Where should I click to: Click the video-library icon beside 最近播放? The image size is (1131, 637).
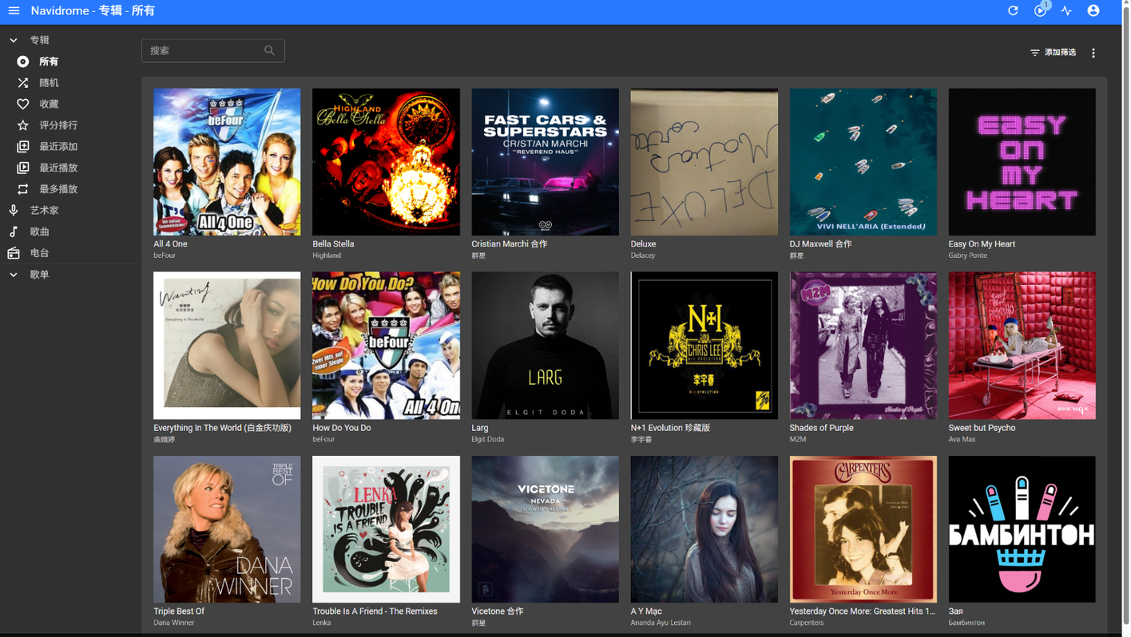[x=23, y=168]
